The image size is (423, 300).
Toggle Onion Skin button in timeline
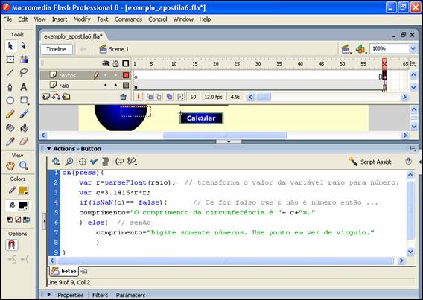pos(150,97)
